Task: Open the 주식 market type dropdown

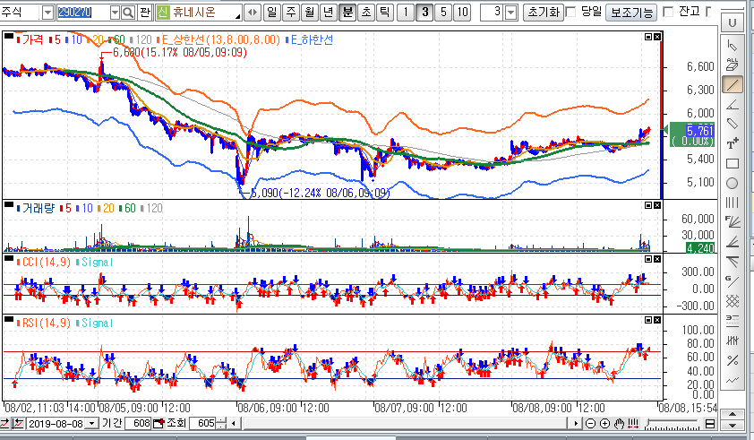Action: pyautogui.click(x=47, y=13)
